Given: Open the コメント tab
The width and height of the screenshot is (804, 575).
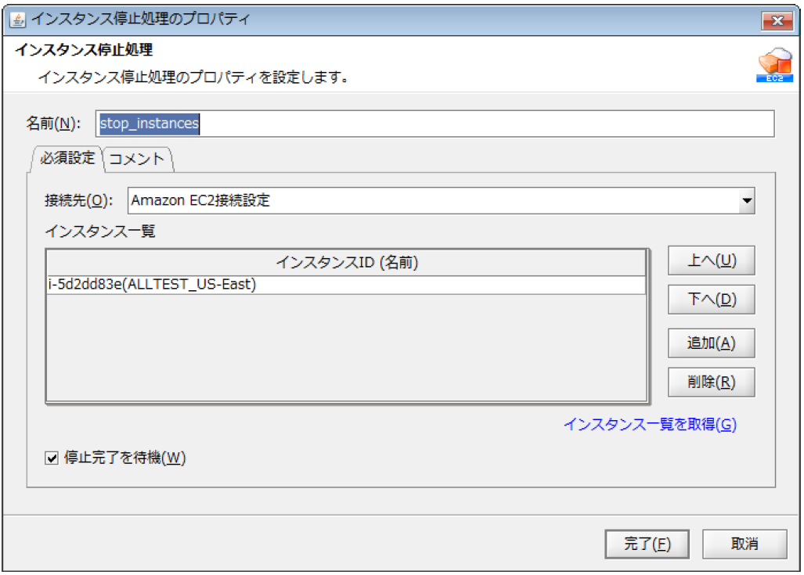Looking at the screenshot, I should pos(137,159).
